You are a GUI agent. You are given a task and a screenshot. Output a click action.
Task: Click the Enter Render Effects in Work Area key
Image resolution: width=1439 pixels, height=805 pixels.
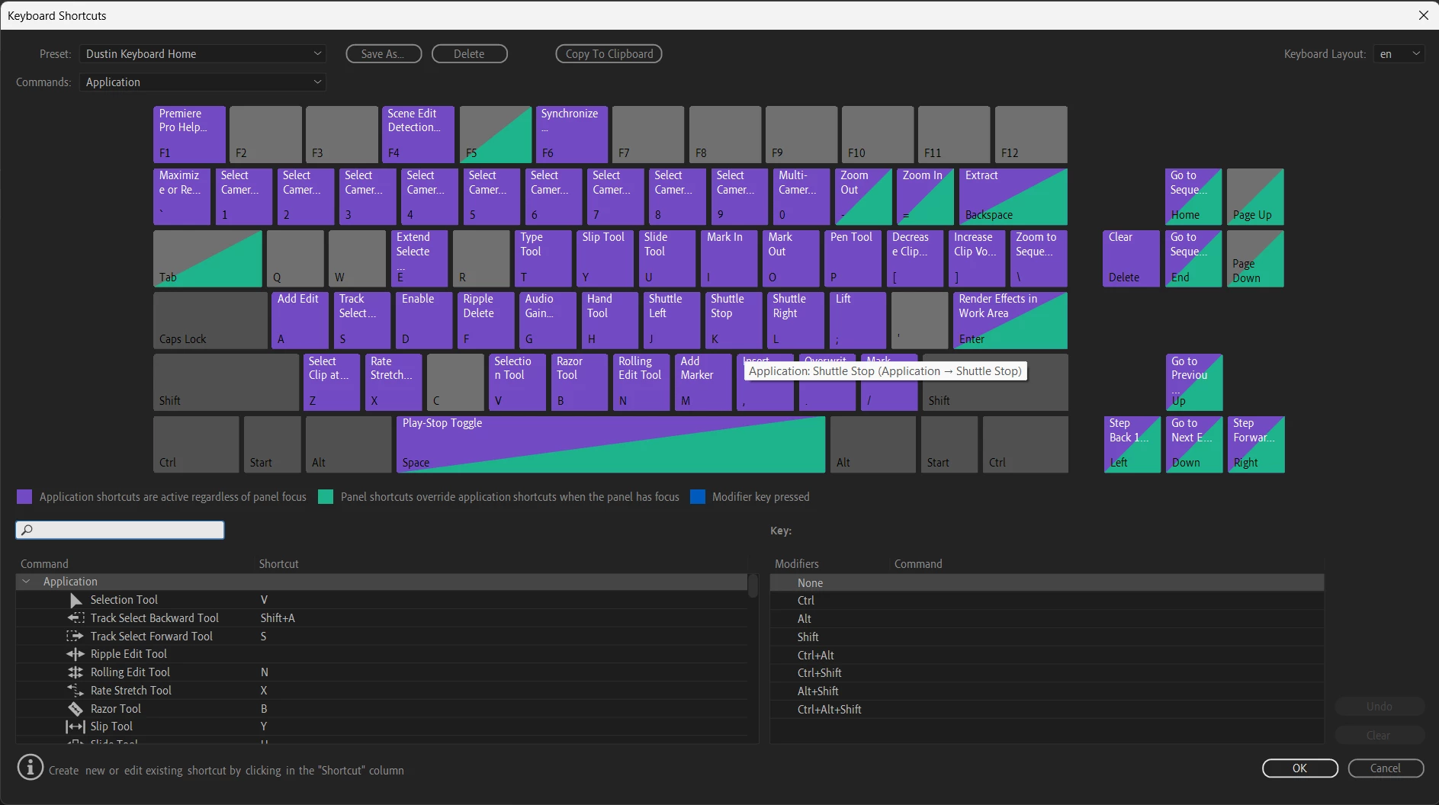coord(1010,320)
